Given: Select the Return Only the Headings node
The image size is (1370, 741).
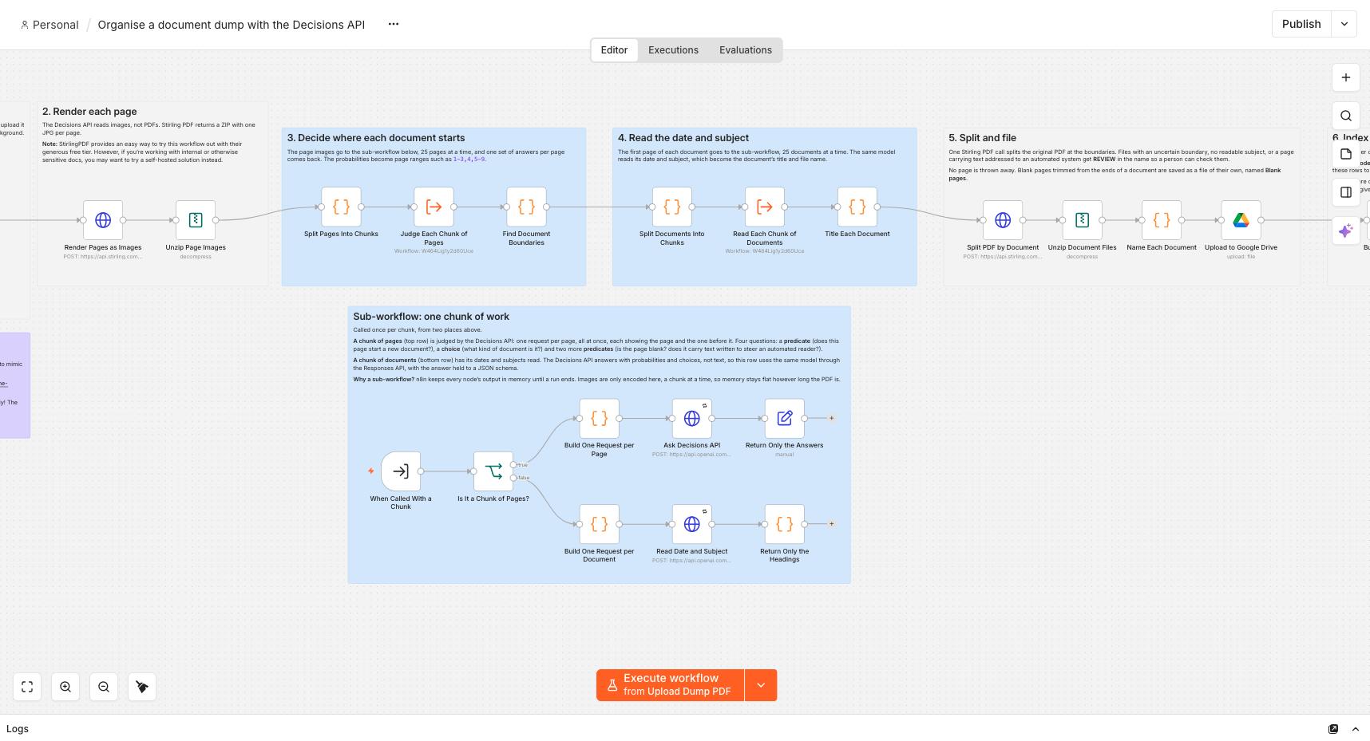Looking at the screenshot, I should [x=785, y=524].
